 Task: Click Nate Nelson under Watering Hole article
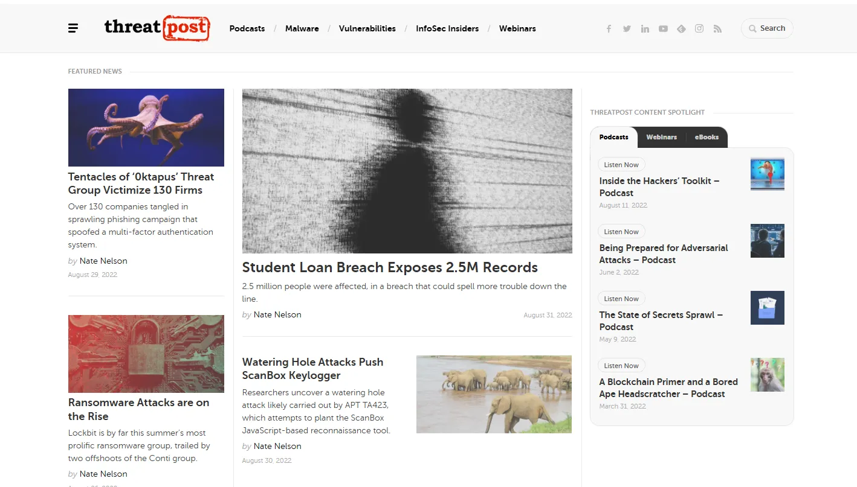277,446
